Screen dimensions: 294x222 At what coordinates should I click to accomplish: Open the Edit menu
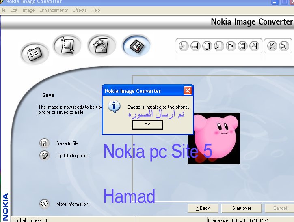pyautogui.click(x=14, y=10)
